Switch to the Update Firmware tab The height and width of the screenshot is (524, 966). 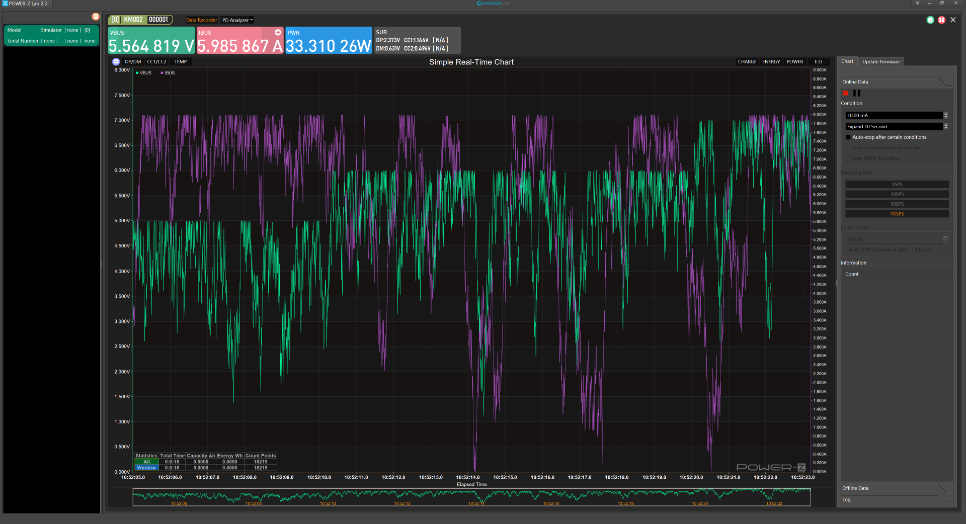pyautogui.click(x=880, y=62)
